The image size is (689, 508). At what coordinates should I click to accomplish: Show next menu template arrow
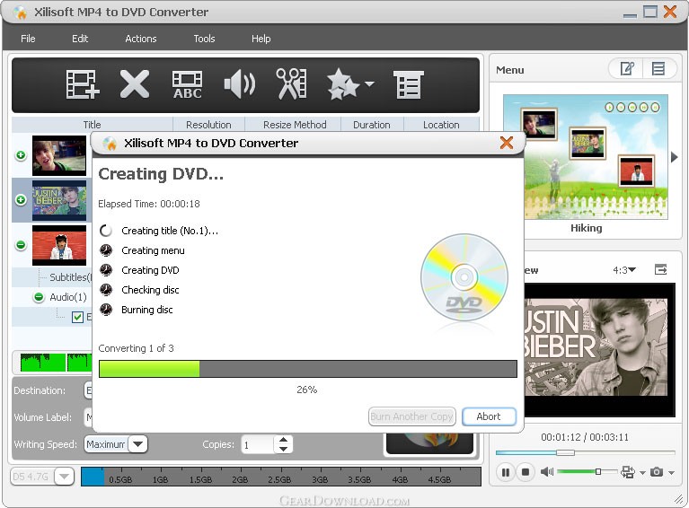675,157
